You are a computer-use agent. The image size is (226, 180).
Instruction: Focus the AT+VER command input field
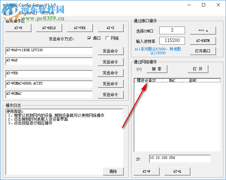click(49, 74)
